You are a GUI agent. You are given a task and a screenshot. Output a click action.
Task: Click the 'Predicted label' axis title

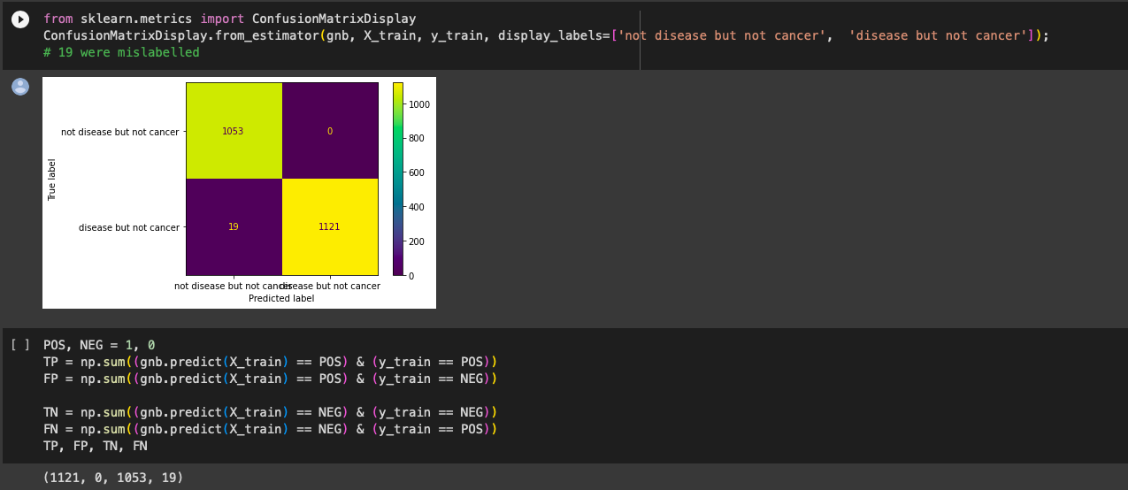pyautogui.click(x=281, y=299)
